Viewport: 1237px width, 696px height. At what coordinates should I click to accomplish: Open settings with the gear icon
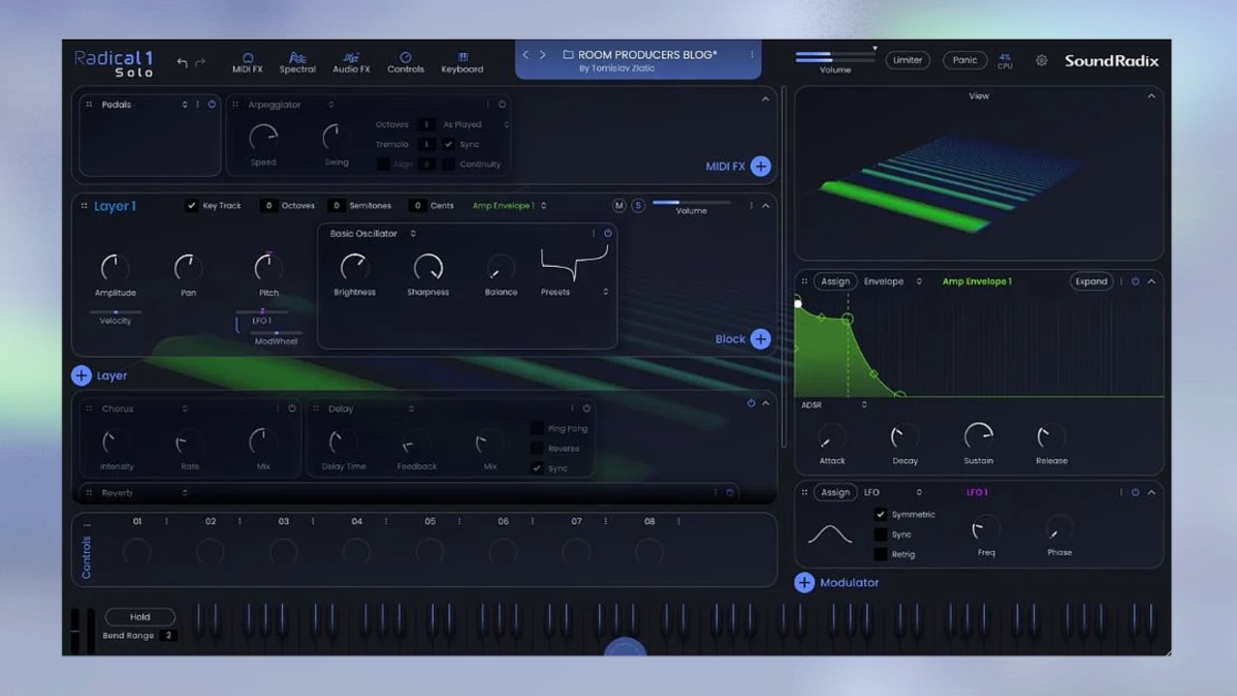[x=1042, y=60]
